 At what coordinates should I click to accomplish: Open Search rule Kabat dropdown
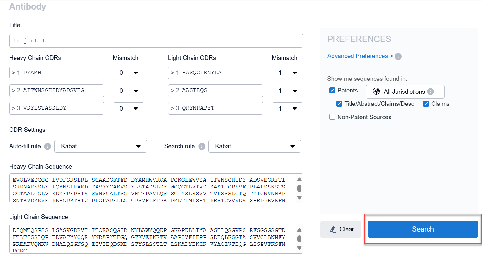(255, 146)
